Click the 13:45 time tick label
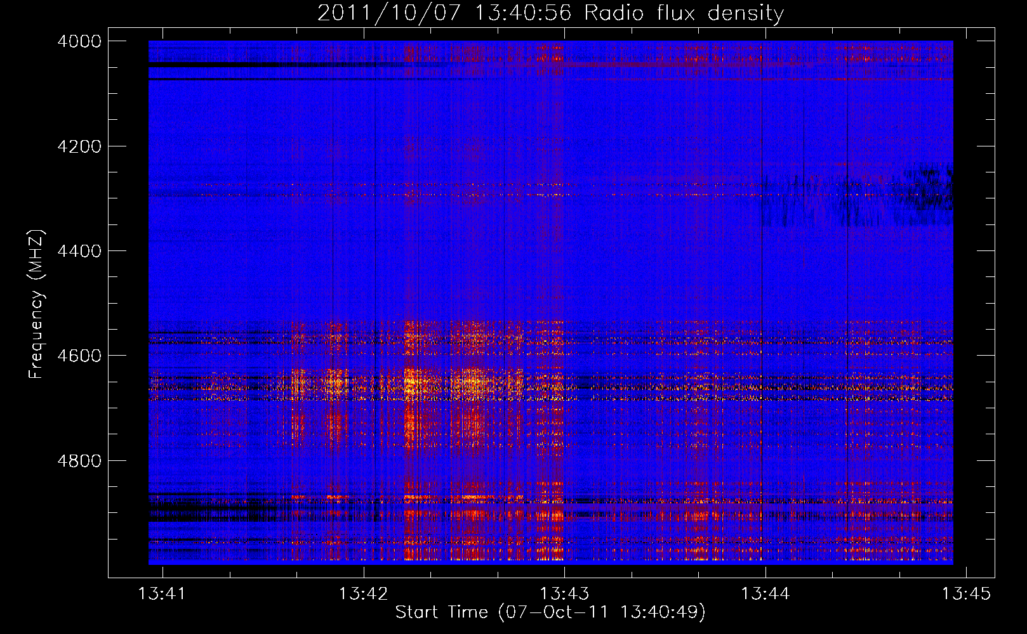Viewport: 1027px width, 634px height. coord(966,593)
